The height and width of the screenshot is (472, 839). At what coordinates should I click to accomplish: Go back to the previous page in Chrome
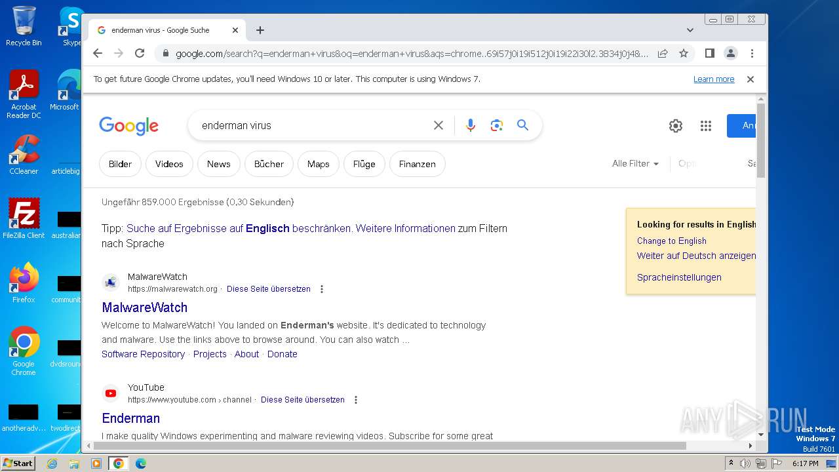tap(98, 53)
